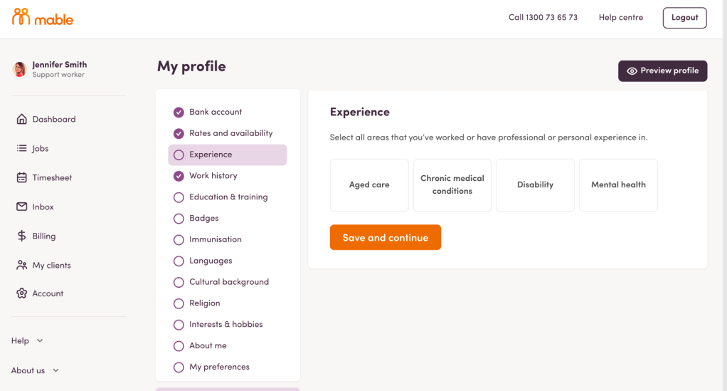Open the Rates and availability section
Image resolution: width=727 pixels, height=391 pixels.
(x=230, y=133)
